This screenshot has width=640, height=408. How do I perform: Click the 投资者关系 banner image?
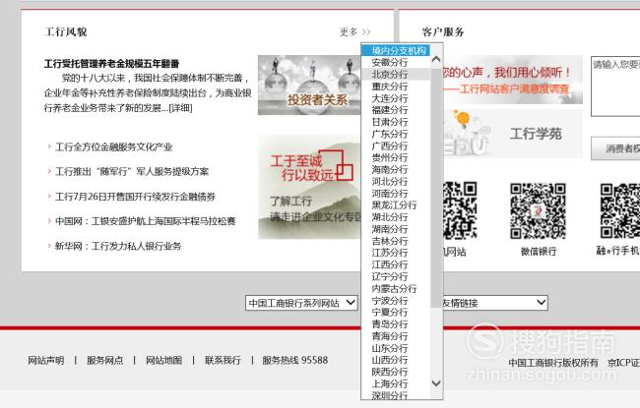pos(309,86)
